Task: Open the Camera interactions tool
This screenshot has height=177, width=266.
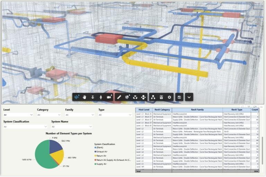Action: click(109, 97)
